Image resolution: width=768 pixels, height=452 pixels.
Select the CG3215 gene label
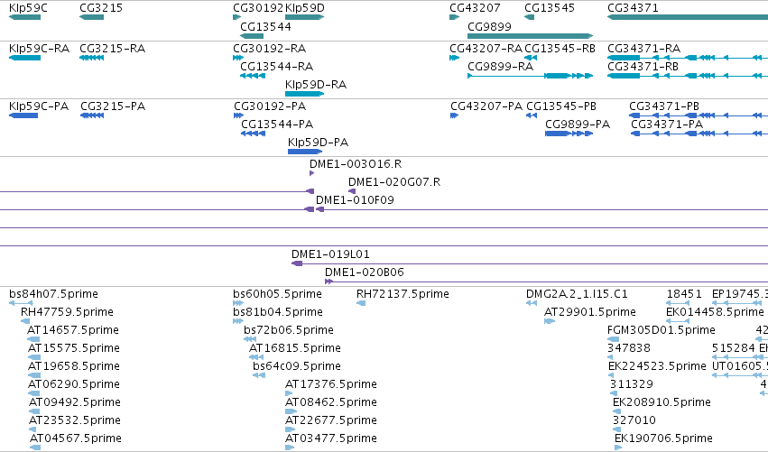pos(101,8)
